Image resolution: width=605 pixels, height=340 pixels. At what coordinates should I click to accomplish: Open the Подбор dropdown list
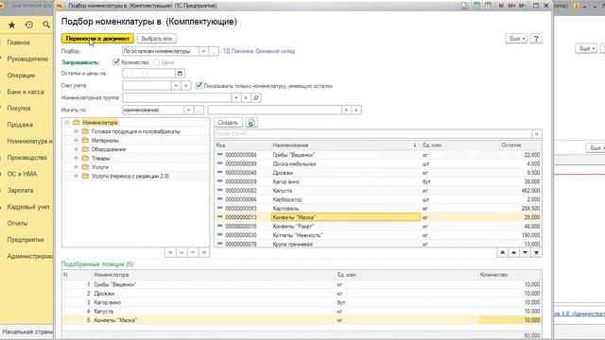[204, 51]
